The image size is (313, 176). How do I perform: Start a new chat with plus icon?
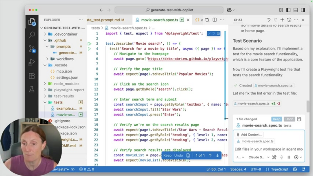282,20
